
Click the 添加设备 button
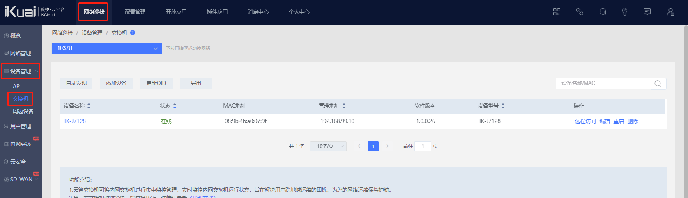116,83
